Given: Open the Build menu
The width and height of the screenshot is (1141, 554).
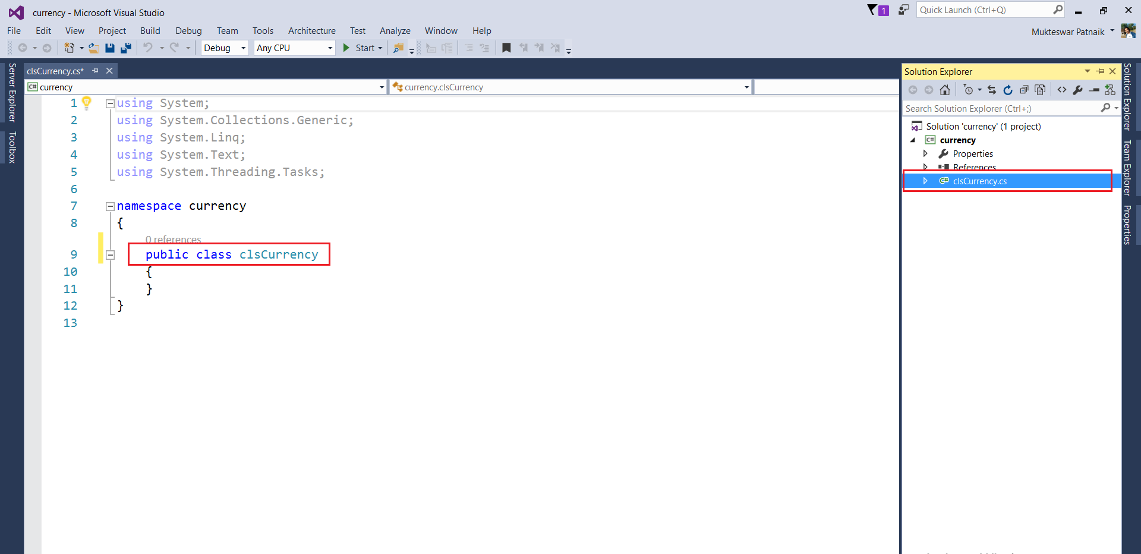Looking at the screenshot, I should (x=150, y=30).
